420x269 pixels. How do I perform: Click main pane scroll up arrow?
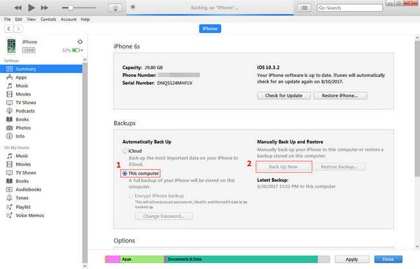(x=417, y=38)
